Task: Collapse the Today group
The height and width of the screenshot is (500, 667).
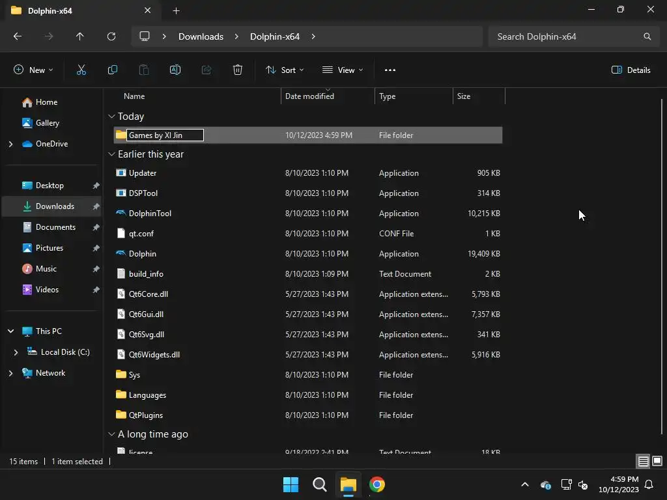Action: pos(111,117)
